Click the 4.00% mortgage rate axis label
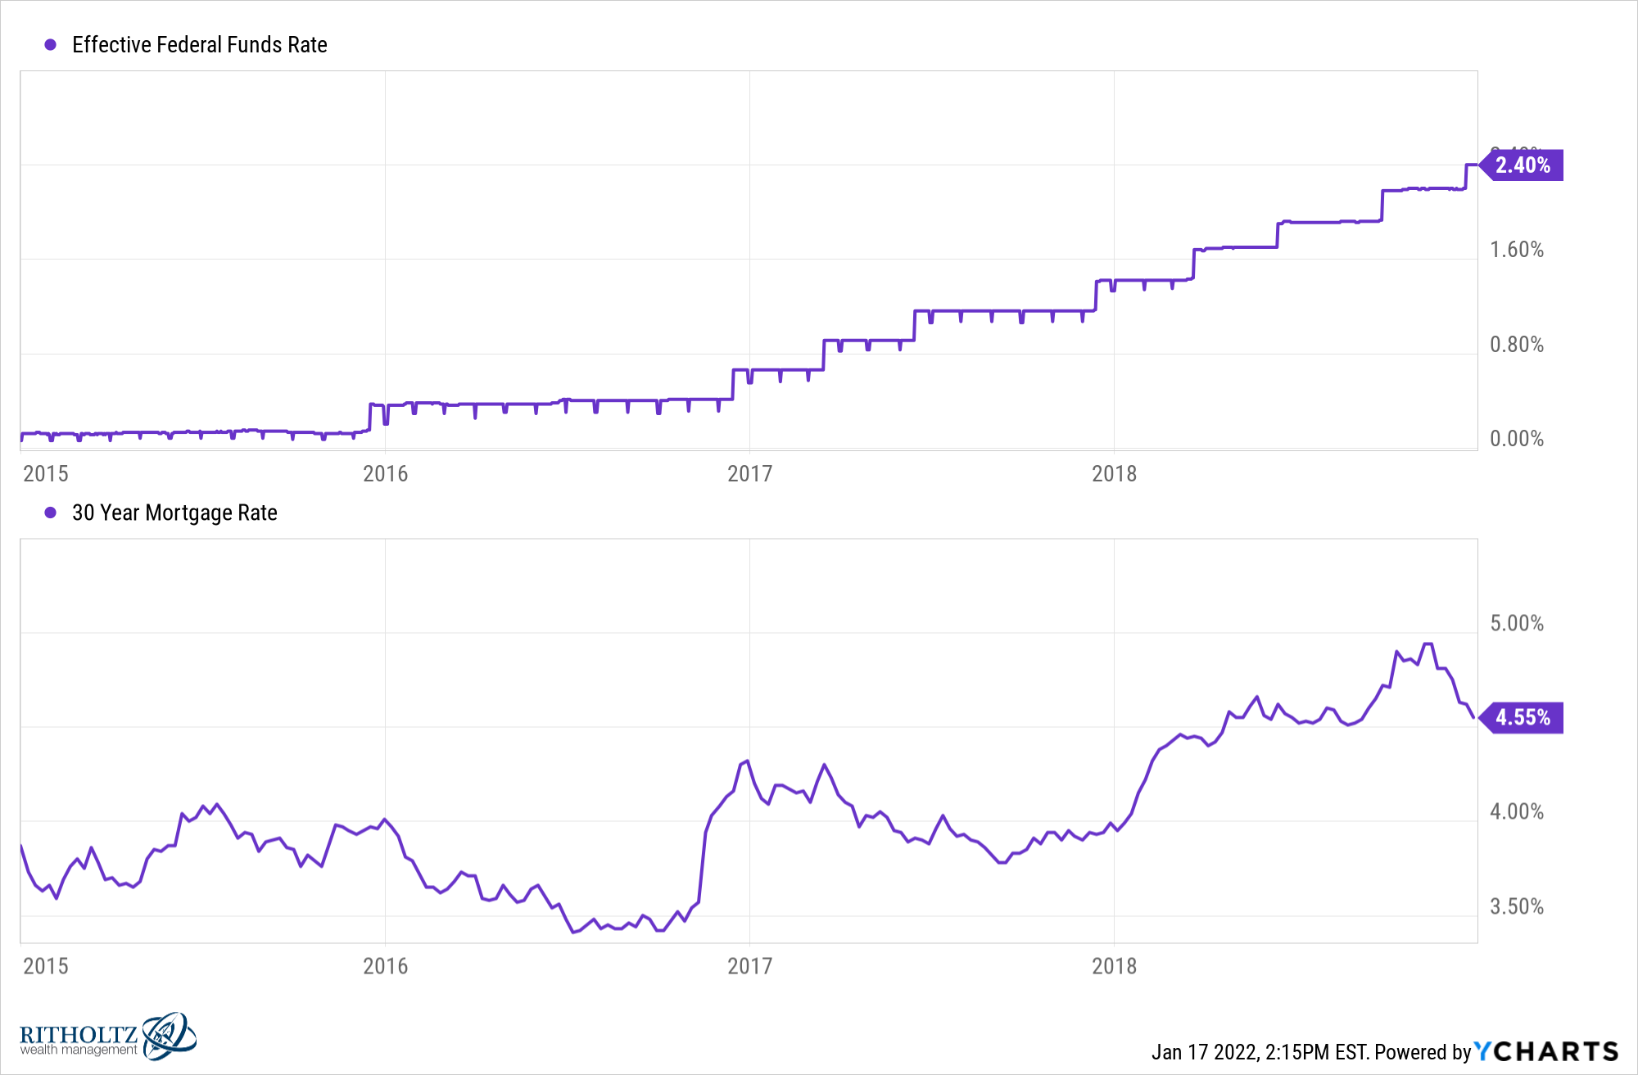Viewport: 1638px width, 1075px height. pos(1517,812)
